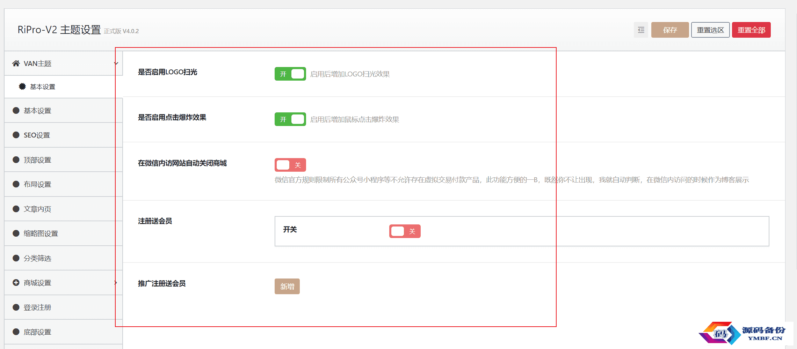Screen dimensions: 797x349
Task: Click the 是否启用点击爆炸效果 label
Action: click(x=172, y=118)
